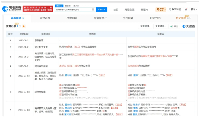This screenshot has width=201, height=118.
Task: Click 西湖区双浦市场监管所 in row 4
Action: [139, 66]
